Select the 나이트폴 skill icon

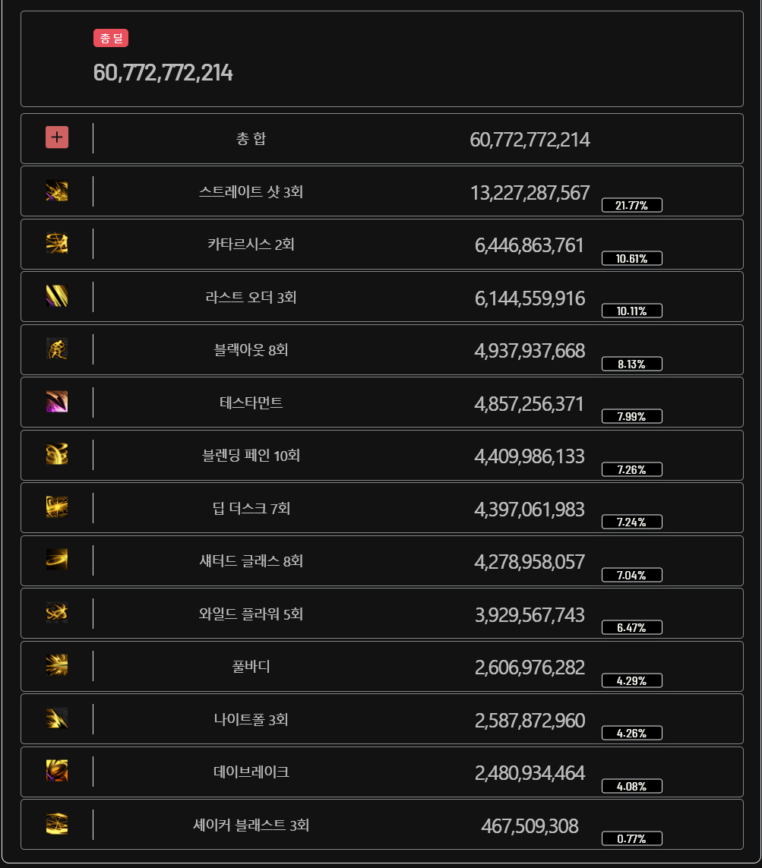click(57, 718)
